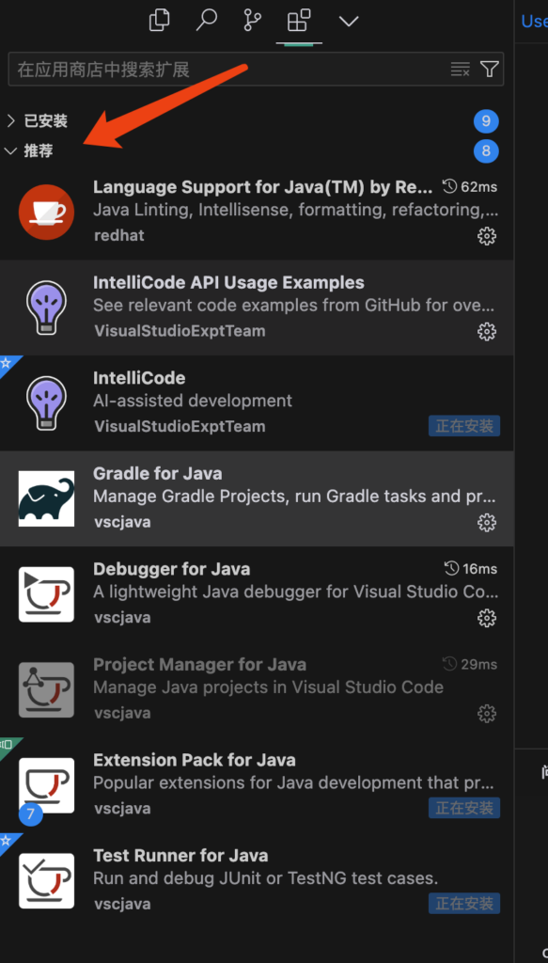Click 正在安装 button for IntelliCode
Image resolution: width=548 pixels, height=963 pixels.
click(464, 426)
